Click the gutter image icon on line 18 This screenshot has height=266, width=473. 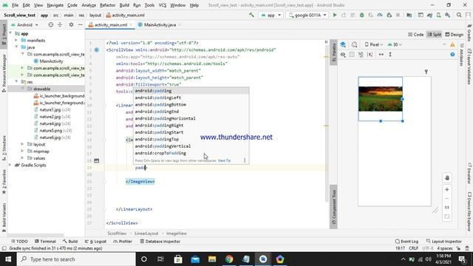point(97,161)
